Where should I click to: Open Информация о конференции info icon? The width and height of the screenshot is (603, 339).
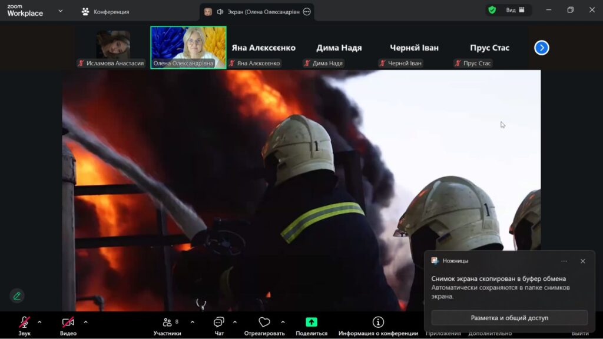378,322
